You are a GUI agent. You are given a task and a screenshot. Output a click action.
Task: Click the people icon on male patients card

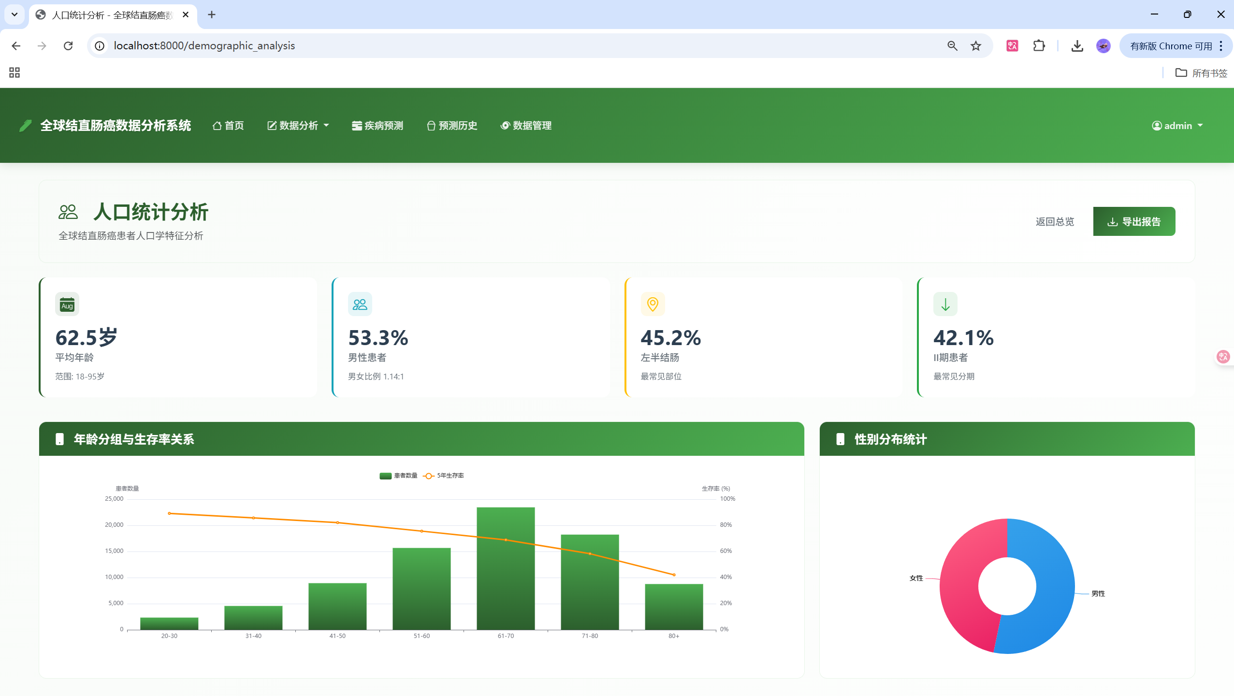pyautogui.click(x=360, y=304)
